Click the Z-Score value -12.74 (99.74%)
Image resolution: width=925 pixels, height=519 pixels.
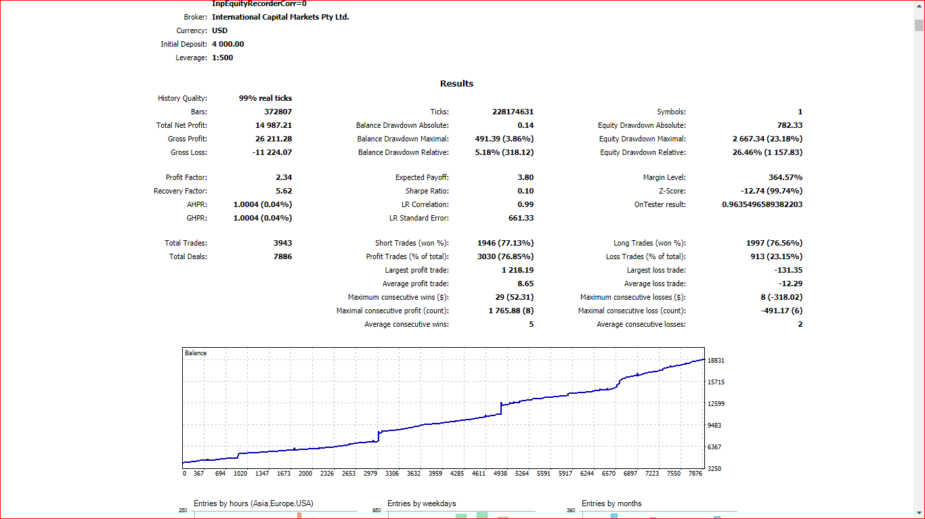(x=772, y=191)
